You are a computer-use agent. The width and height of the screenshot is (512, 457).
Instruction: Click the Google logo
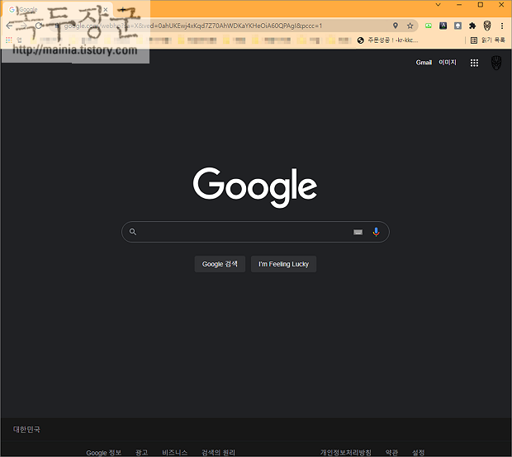pos(255,187)
